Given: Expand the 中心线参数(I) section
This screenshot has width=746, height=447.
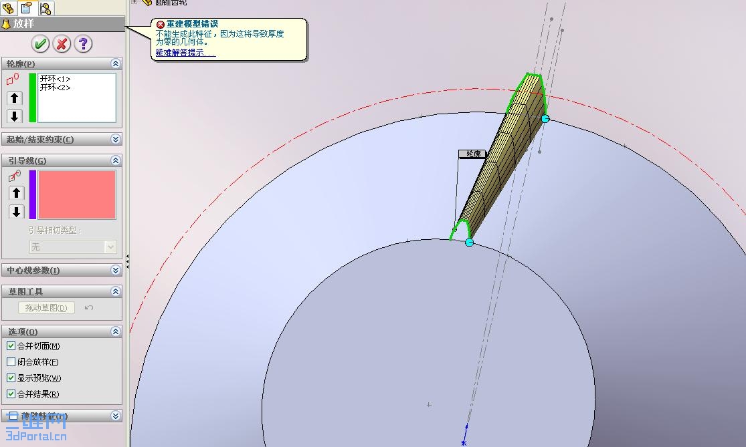Looking at the screenshot, I should tap(116, 270).
